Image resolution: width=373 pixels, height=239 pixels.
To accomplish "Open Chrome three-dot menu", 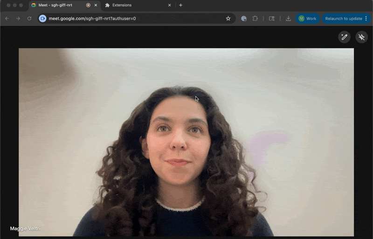I will tap(366, 19).
